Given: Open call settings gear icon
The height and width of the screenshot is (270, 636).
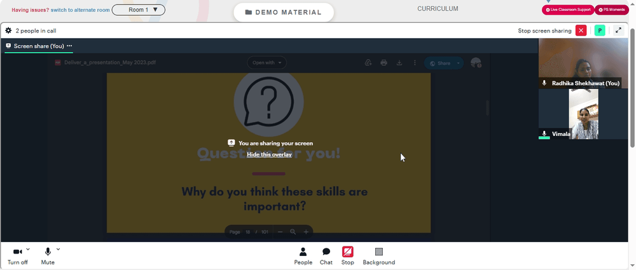Looking at the screenshot, I should (8, 30).
